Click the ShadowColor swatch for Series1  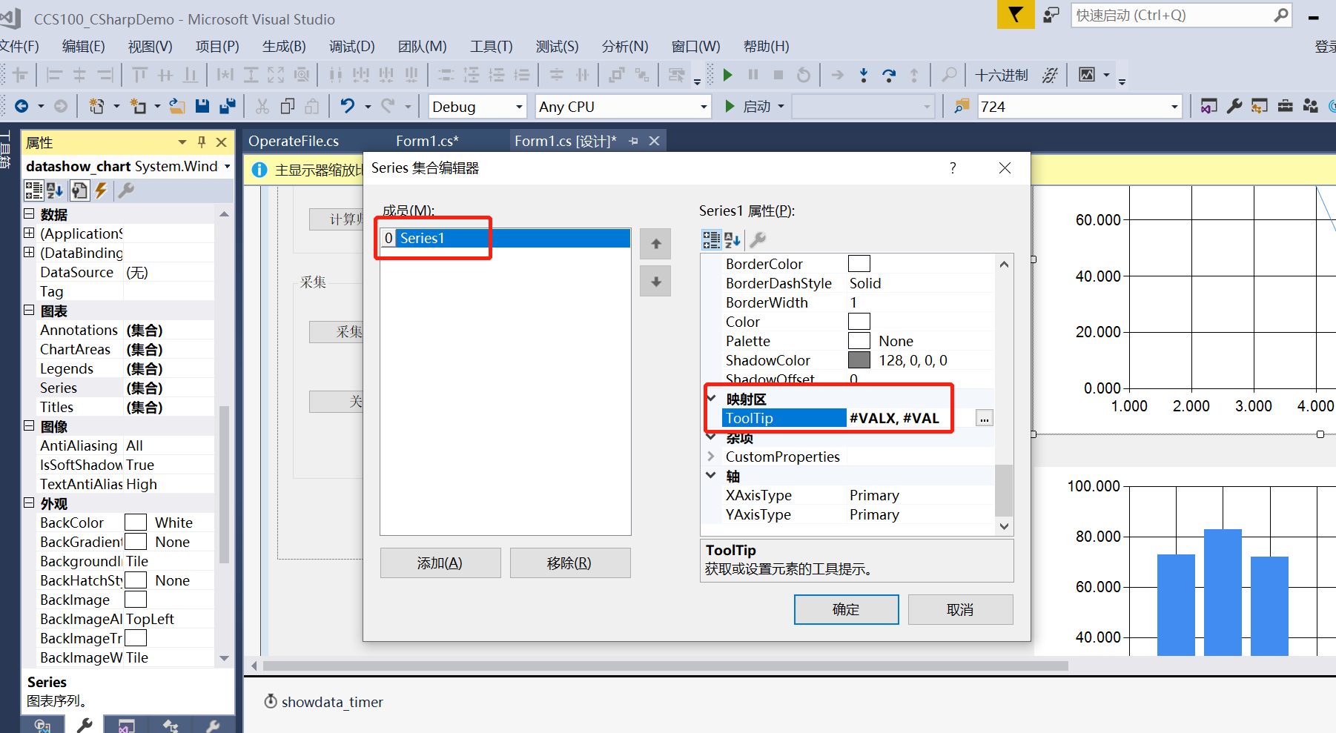point(859,359)
